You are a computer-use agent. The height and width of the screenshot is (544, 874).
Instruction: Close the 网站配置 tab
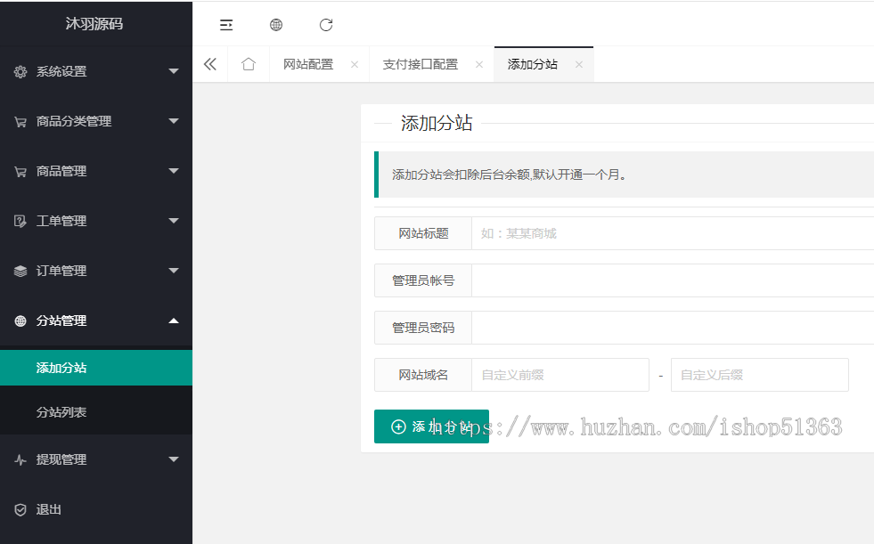tap(355, 65)
